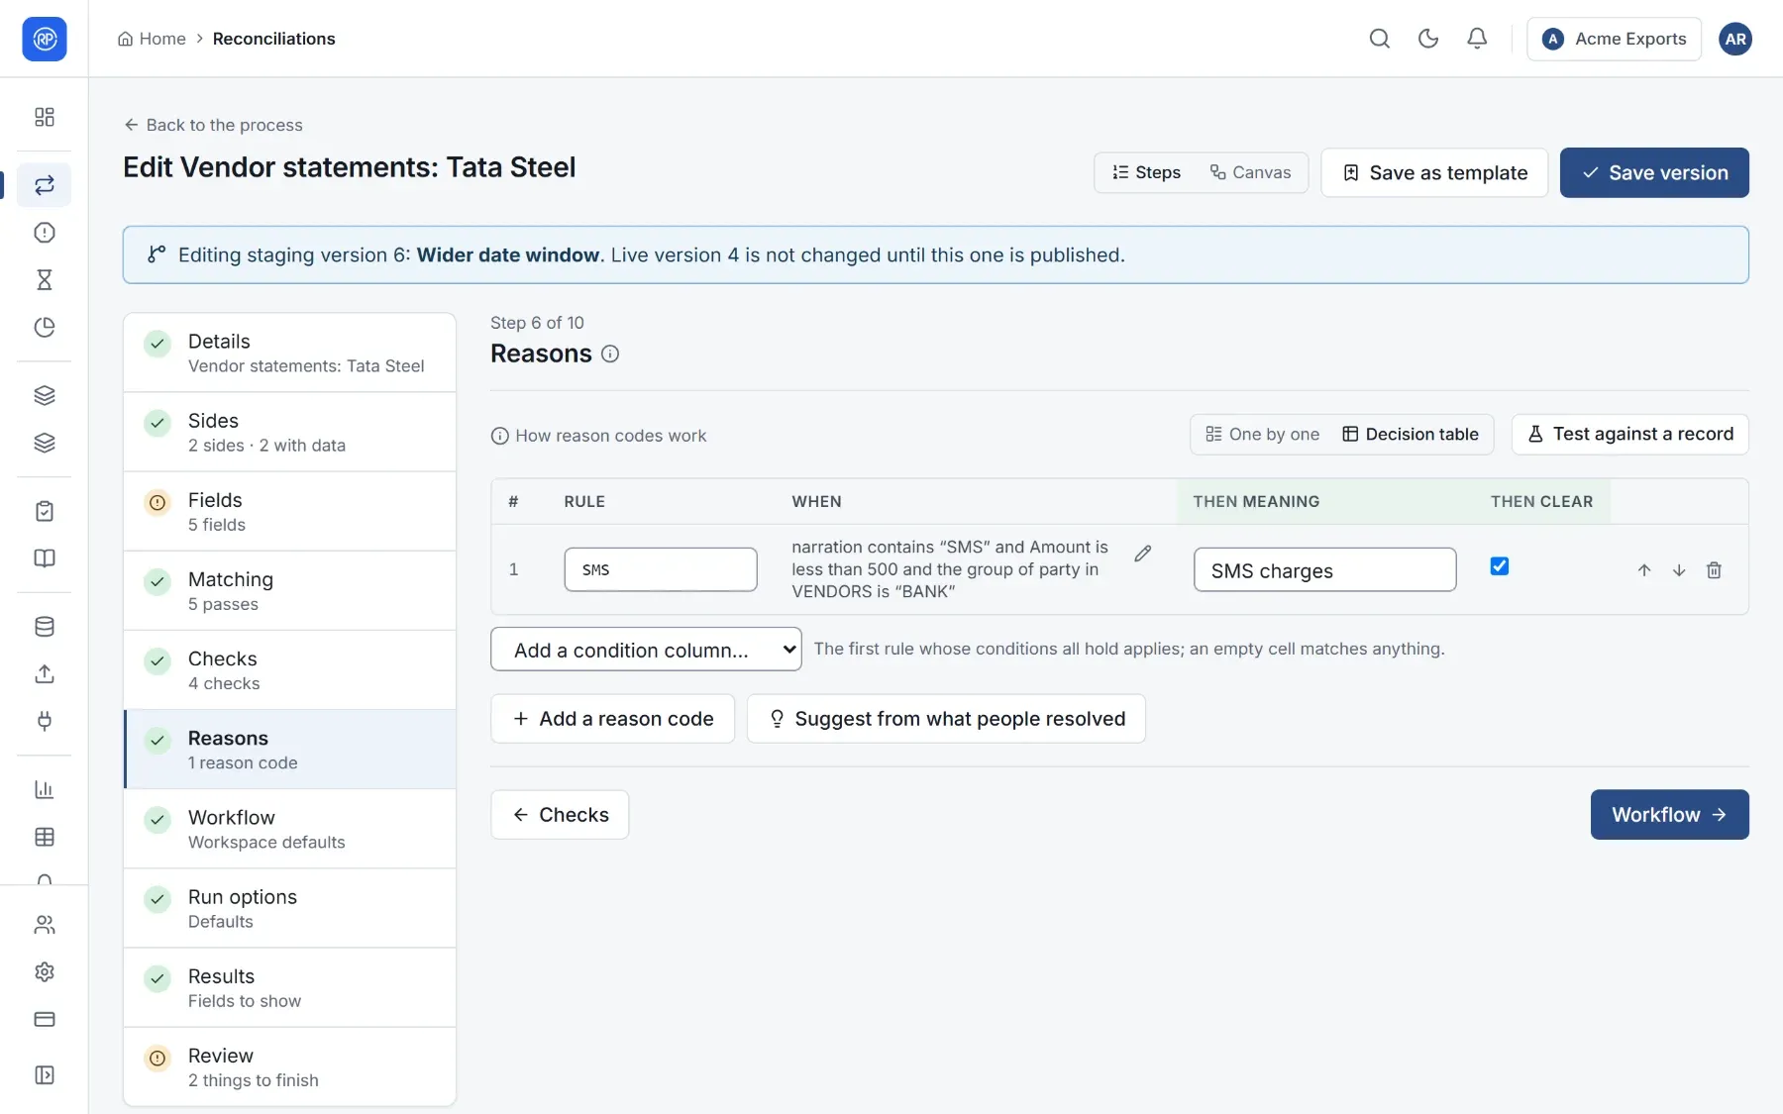Click Test against a record
This screenshot has width=1783, height=1114.
click(1629, 435)
